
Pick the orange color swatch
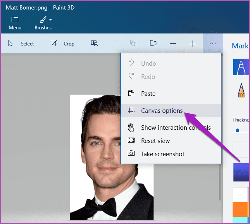pyautogui.click(x=240, y=210)
